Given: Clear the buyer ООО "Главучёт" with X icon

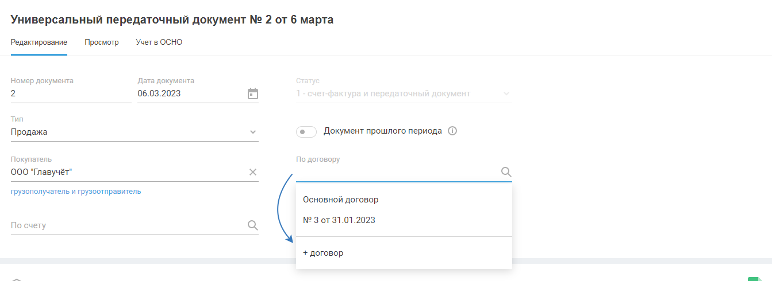Looking at the screenshot, I should click(x=253, y=172).
